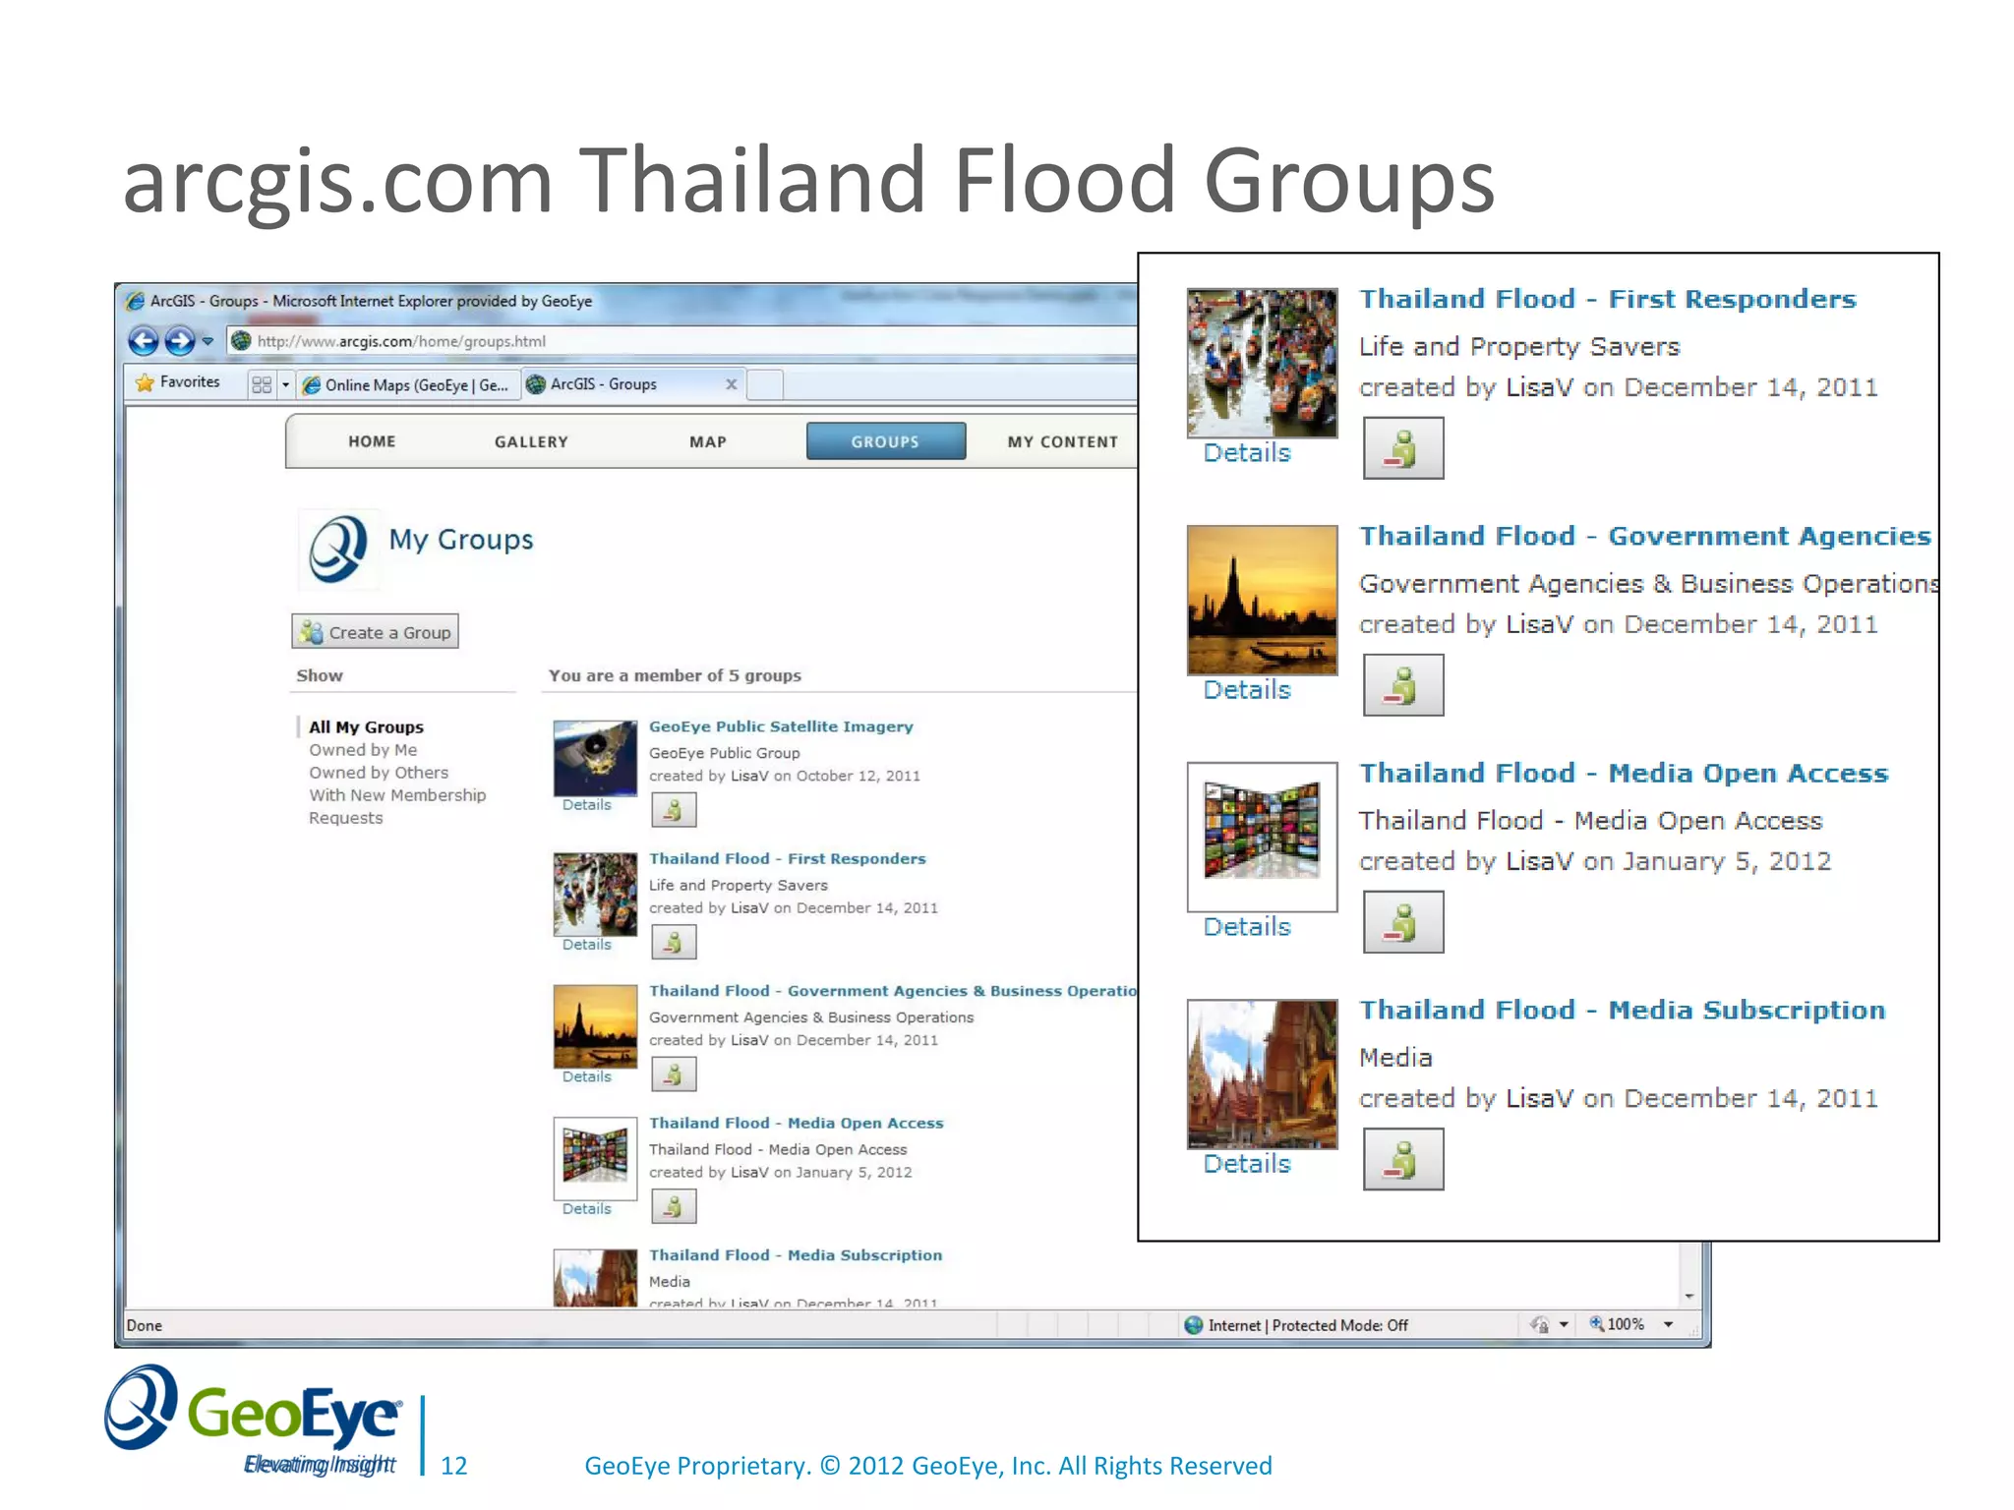2014x1510 pixels.
Task: Open a new blank browser tab
Action: point(765,384)
